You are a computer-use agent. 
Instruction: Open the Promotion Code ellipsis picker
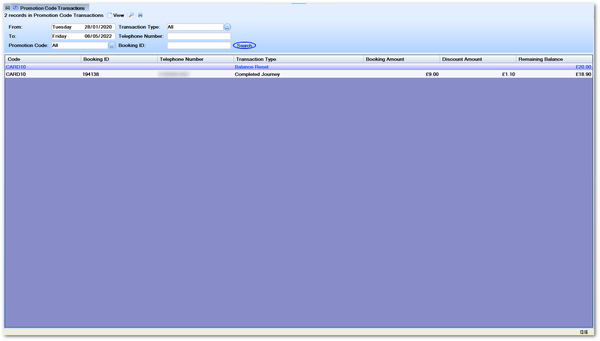pyautogui.click(x=112, y=46)
